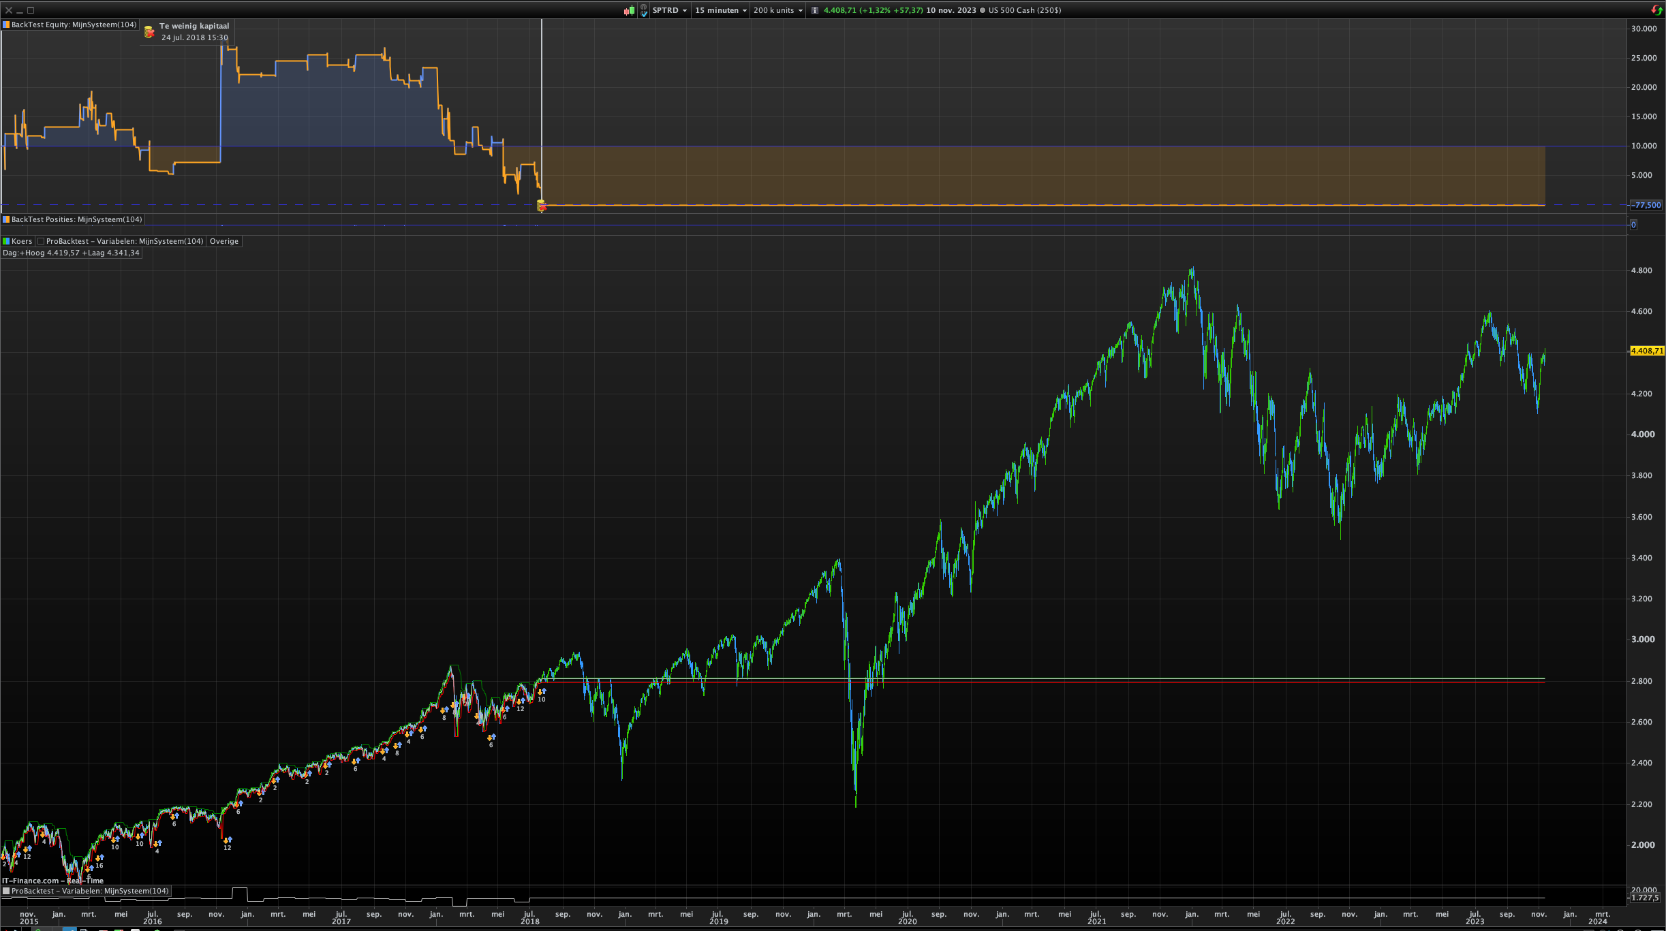Click the trade arrow marker labeled 16
Screen dimensions: 1666x931
point(99,858)
